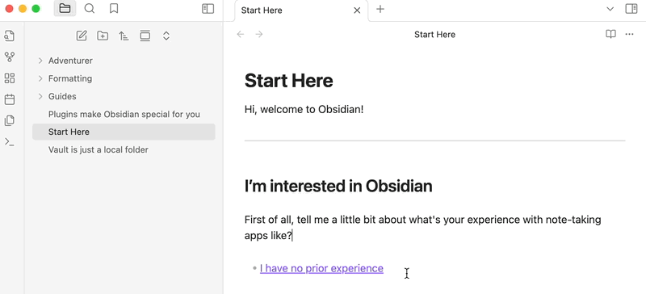
Task: Open a new tab with plus button
Action: [380, 9]
